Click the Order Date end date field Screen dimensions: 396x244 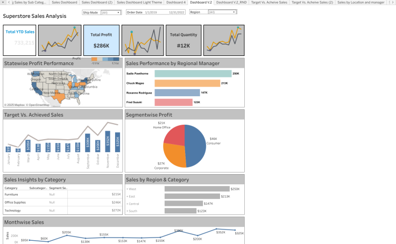176,12
